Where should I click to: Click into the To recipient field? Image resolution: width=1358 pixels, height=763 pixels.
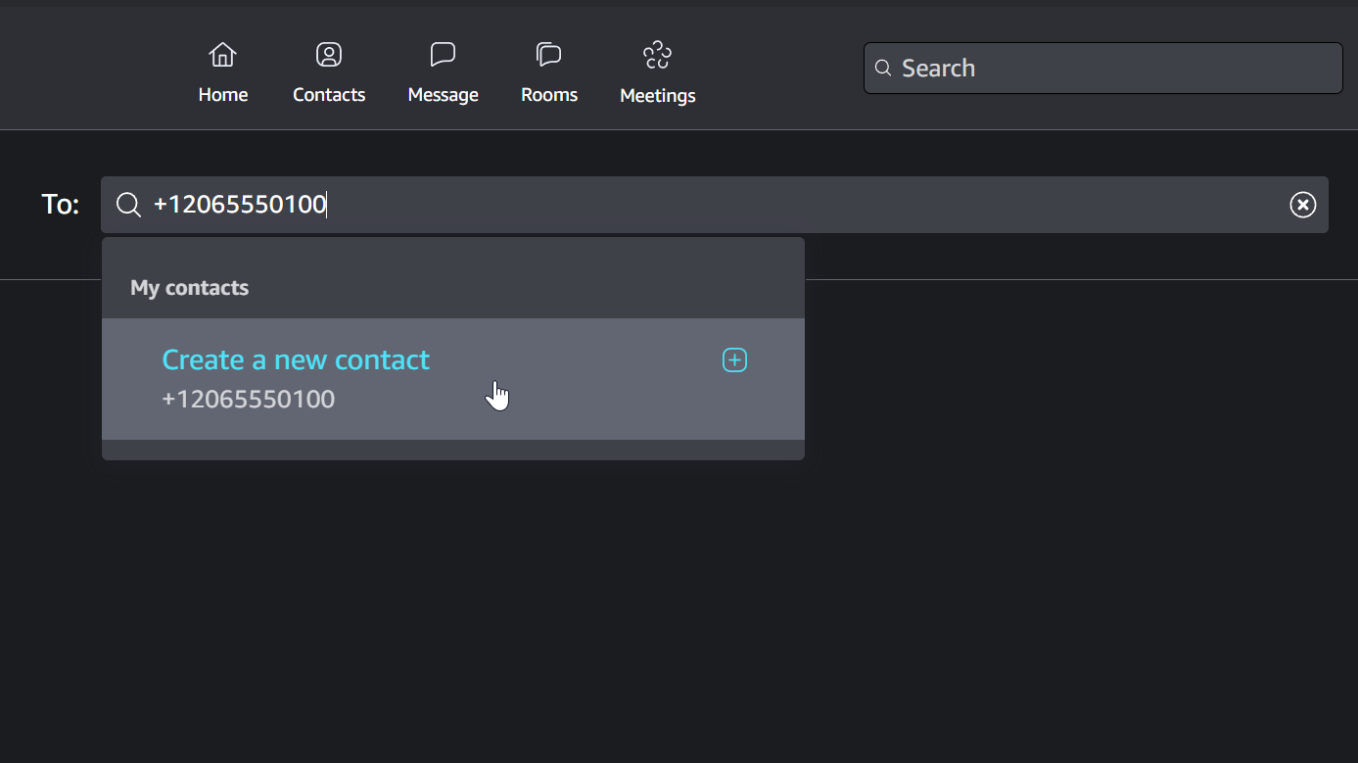(x=715, y=205)
